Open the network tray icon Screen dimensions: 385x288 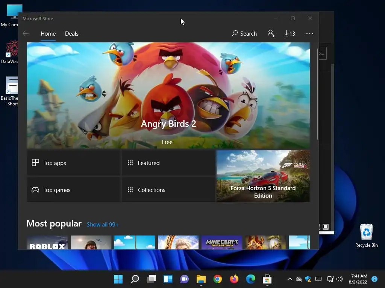coord(330,279)
